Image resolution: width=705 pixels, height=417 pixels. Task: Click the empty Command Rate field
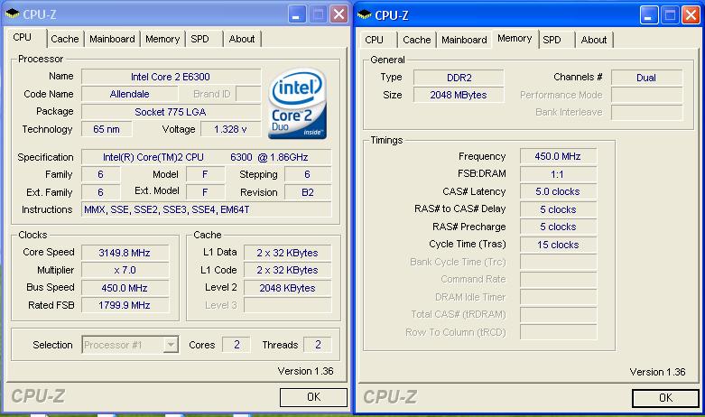tap(558, 280)
